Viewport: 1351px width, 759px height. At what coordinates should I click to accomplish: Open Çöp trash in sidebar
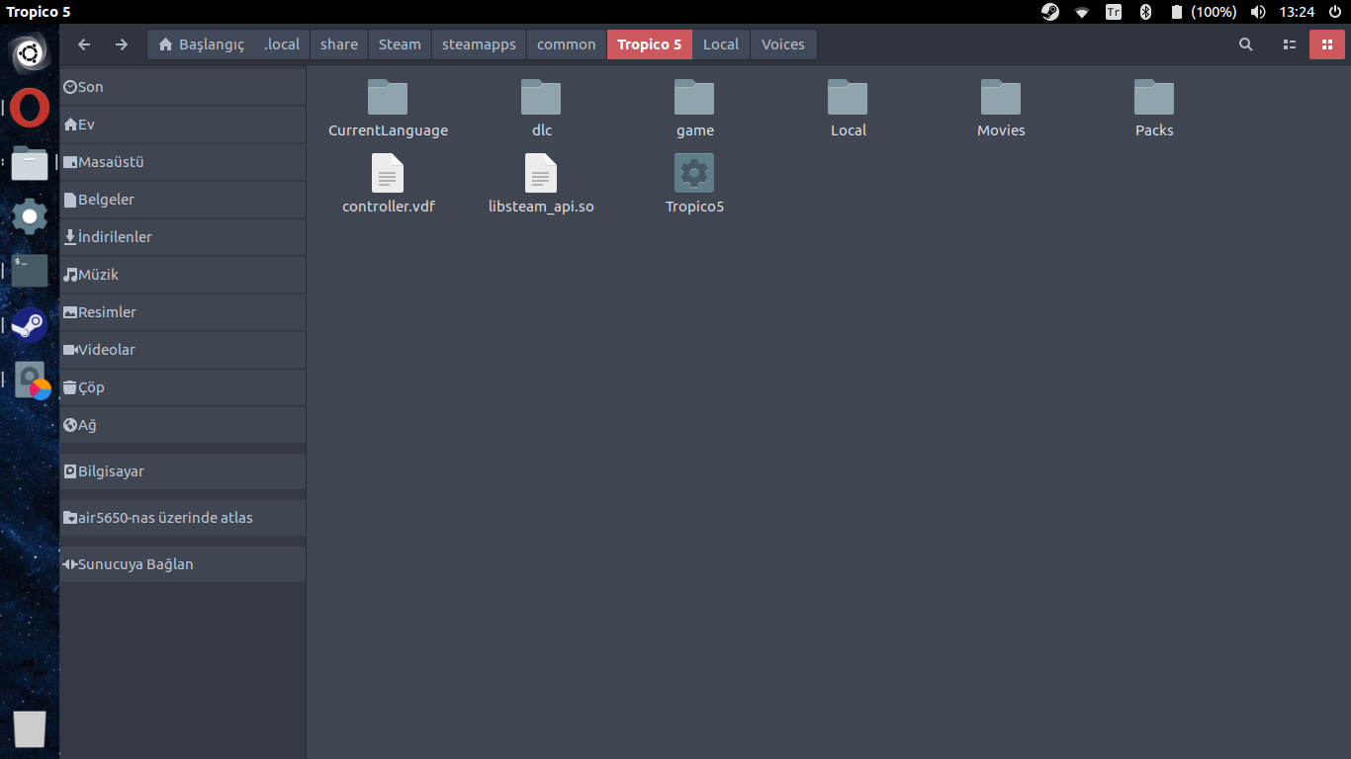183,387
